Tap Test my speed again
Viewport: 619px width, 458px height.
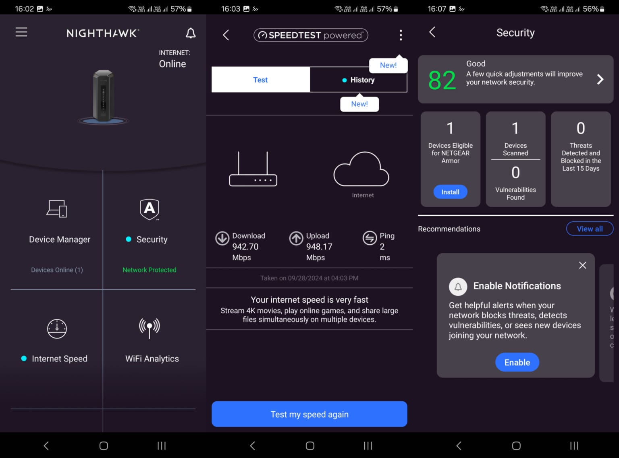tap(309, 414)
